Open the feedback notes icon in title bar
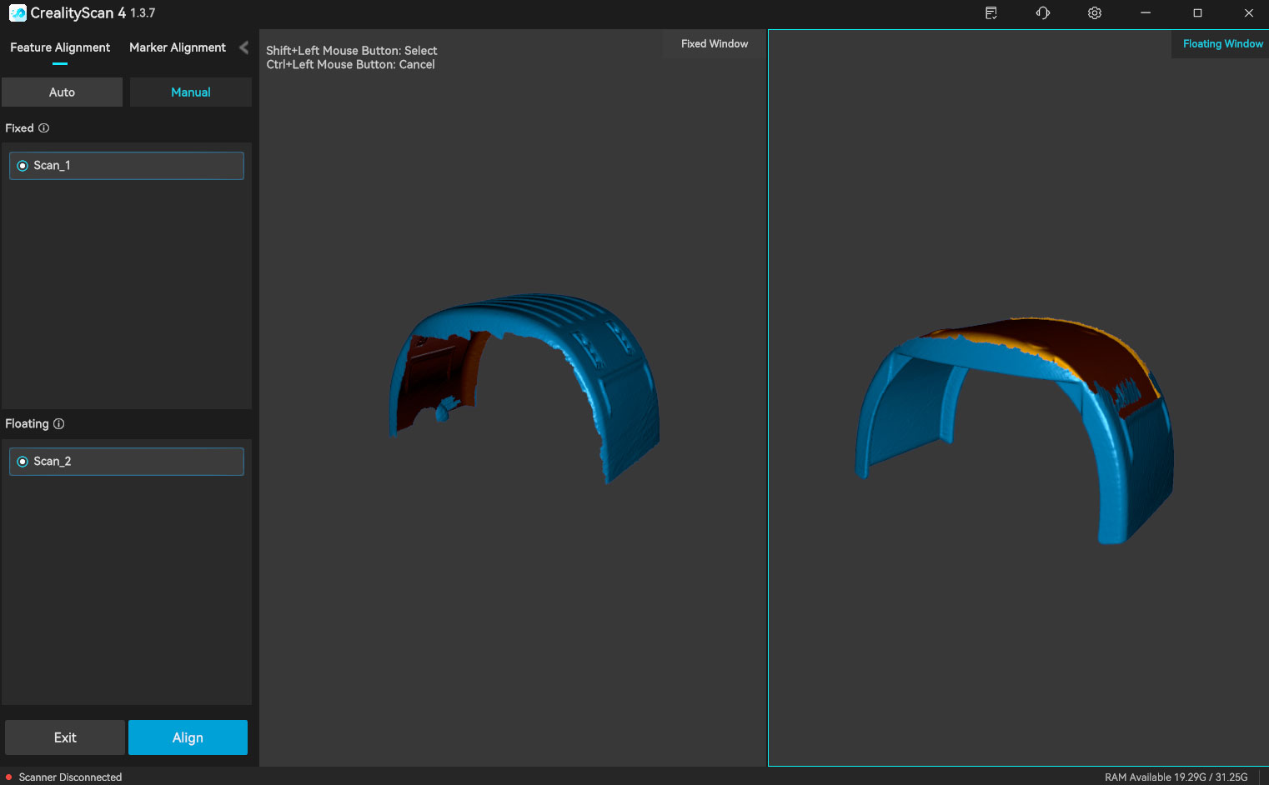Image resolution: width=1269 pixels, height=785 pixels. [x=991, y=13]
